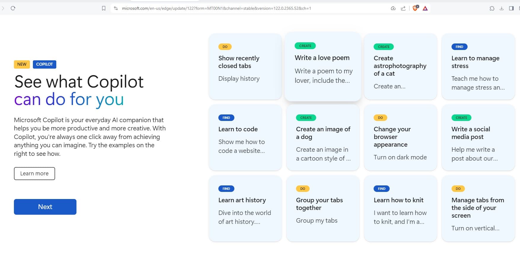Reload the page with the refresh icon
This screenshot has width=520, height=254.
(13, 8)
